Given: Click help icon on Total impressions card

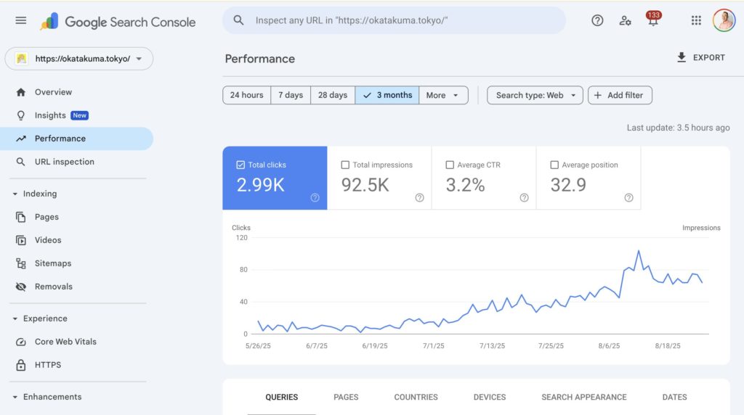Looking at the screenshot, I should (x=419, y=197).
